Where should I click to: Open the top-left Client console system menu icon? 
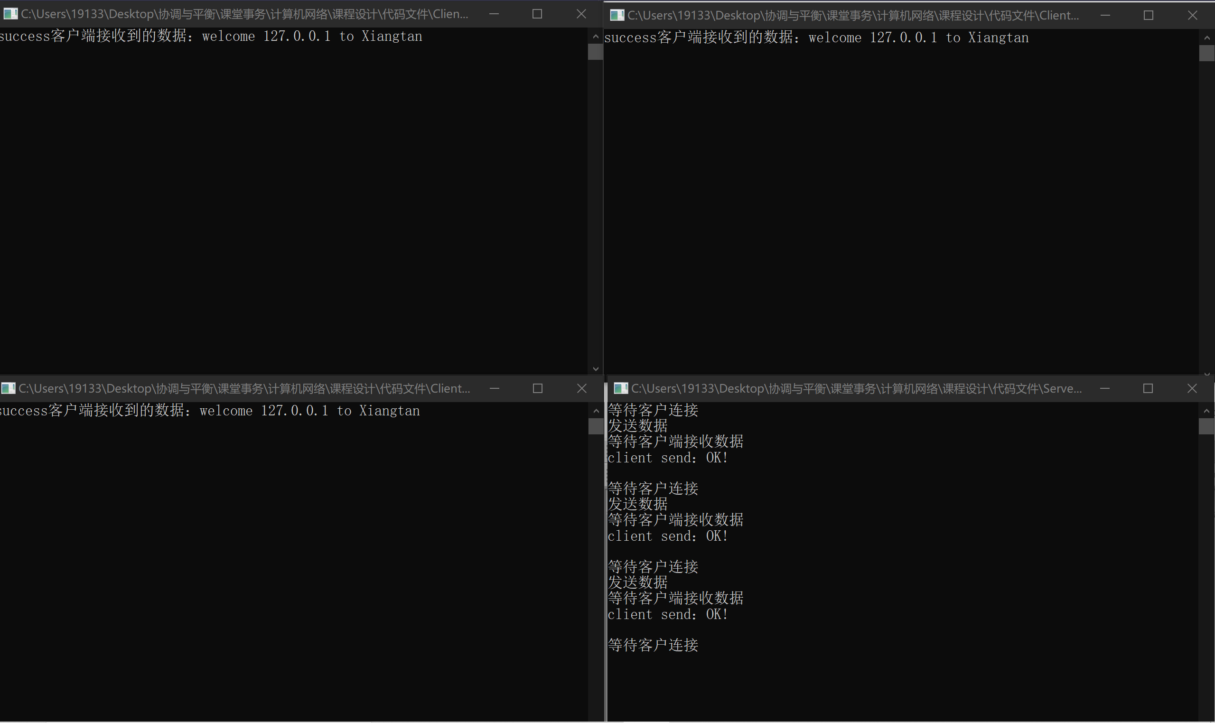10,14
